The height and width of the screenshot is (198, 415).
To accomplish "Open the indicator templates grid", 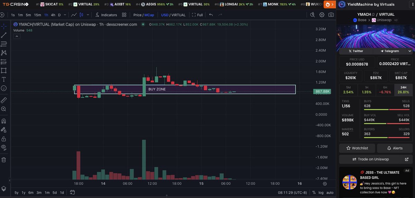I will [124, 15].
